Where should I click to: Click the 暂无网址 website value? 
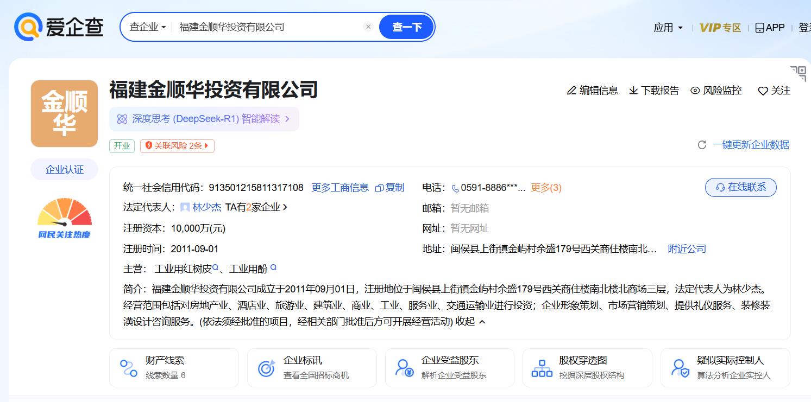click(x=470, y=228)
